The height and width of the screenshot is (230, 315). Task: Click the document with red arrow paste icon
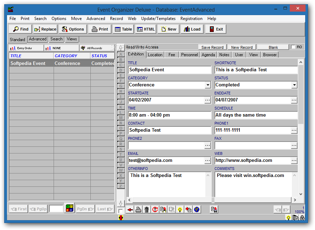(188, 210)
